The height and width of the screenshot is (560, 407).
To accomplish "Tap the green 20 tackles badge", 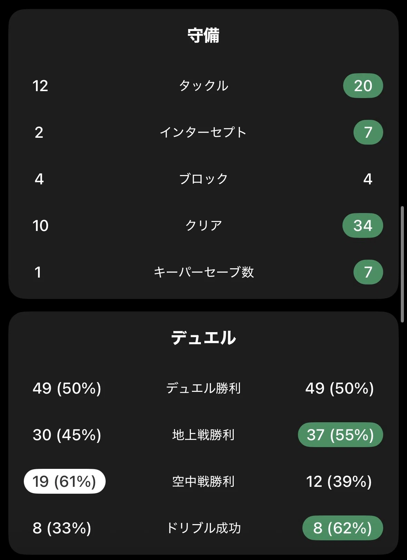I will (363, 86).
